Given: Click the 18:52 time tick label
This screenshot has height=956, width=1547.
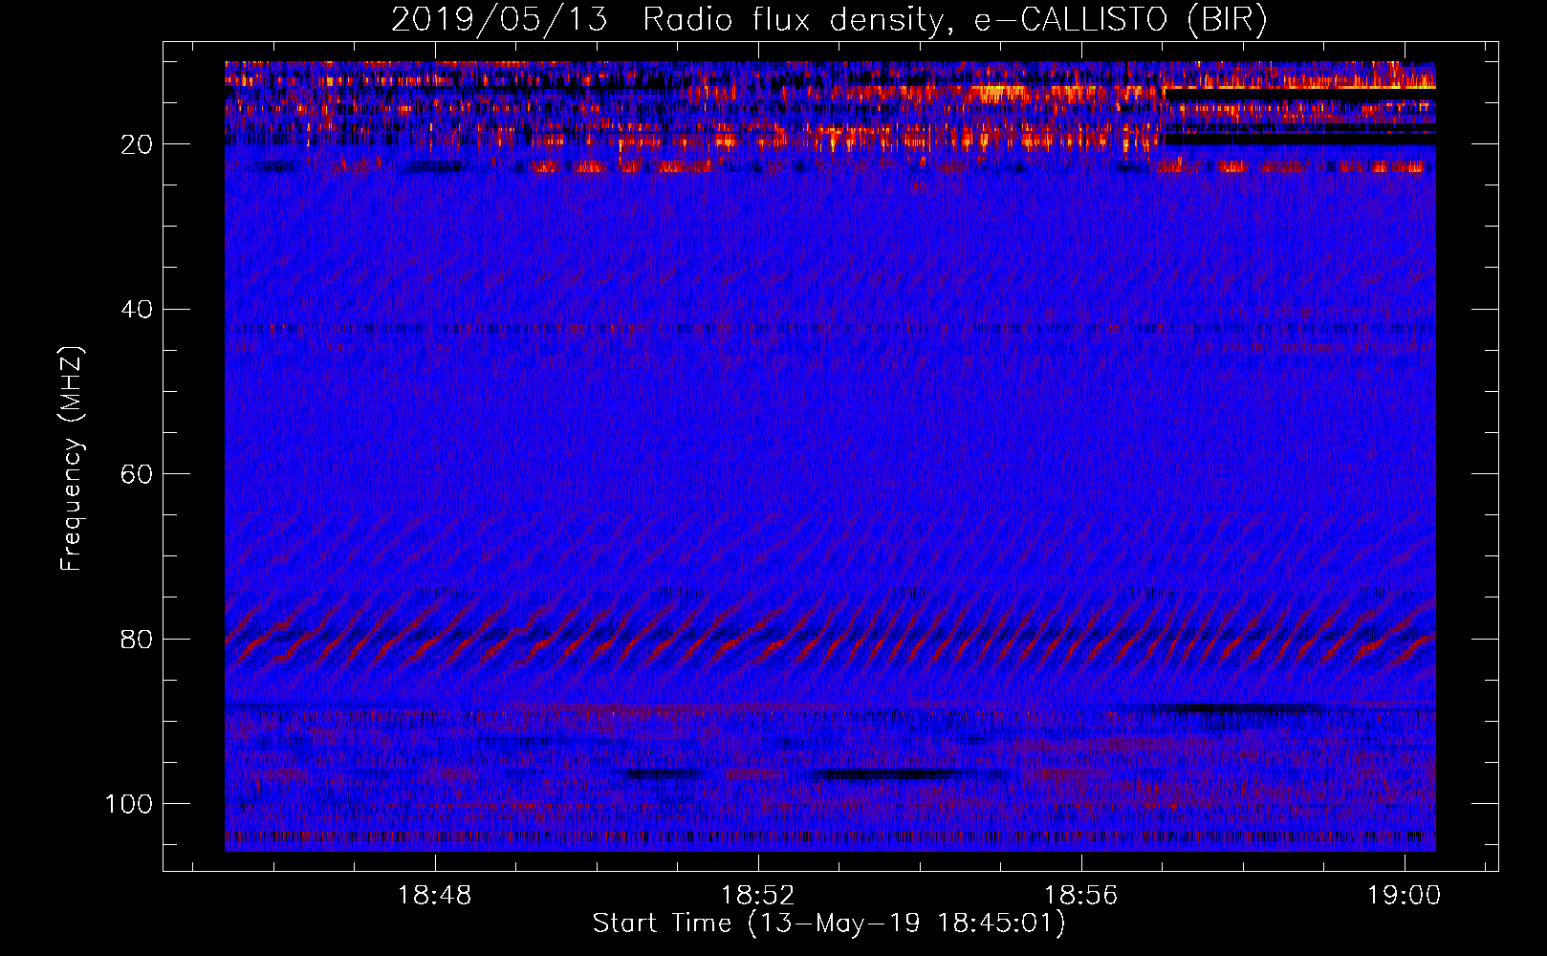Looking at the screenshot, I should click(x=758, y=896).
